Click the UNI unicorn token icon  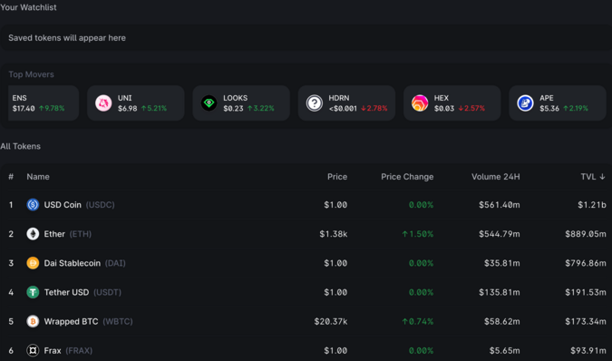103,103
